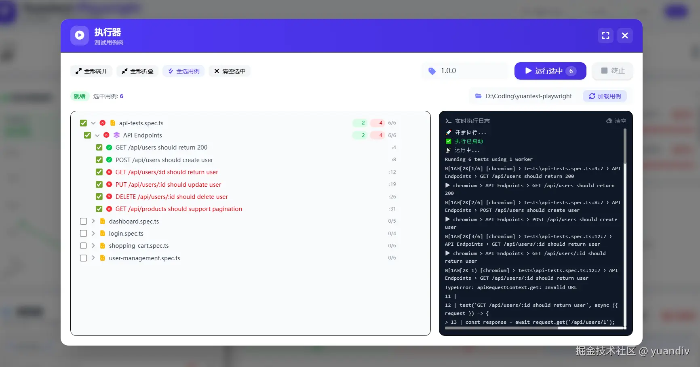Uncheck POST /api/users should create user
This screenshot has height=367, width=700.
tap(99, 160)
